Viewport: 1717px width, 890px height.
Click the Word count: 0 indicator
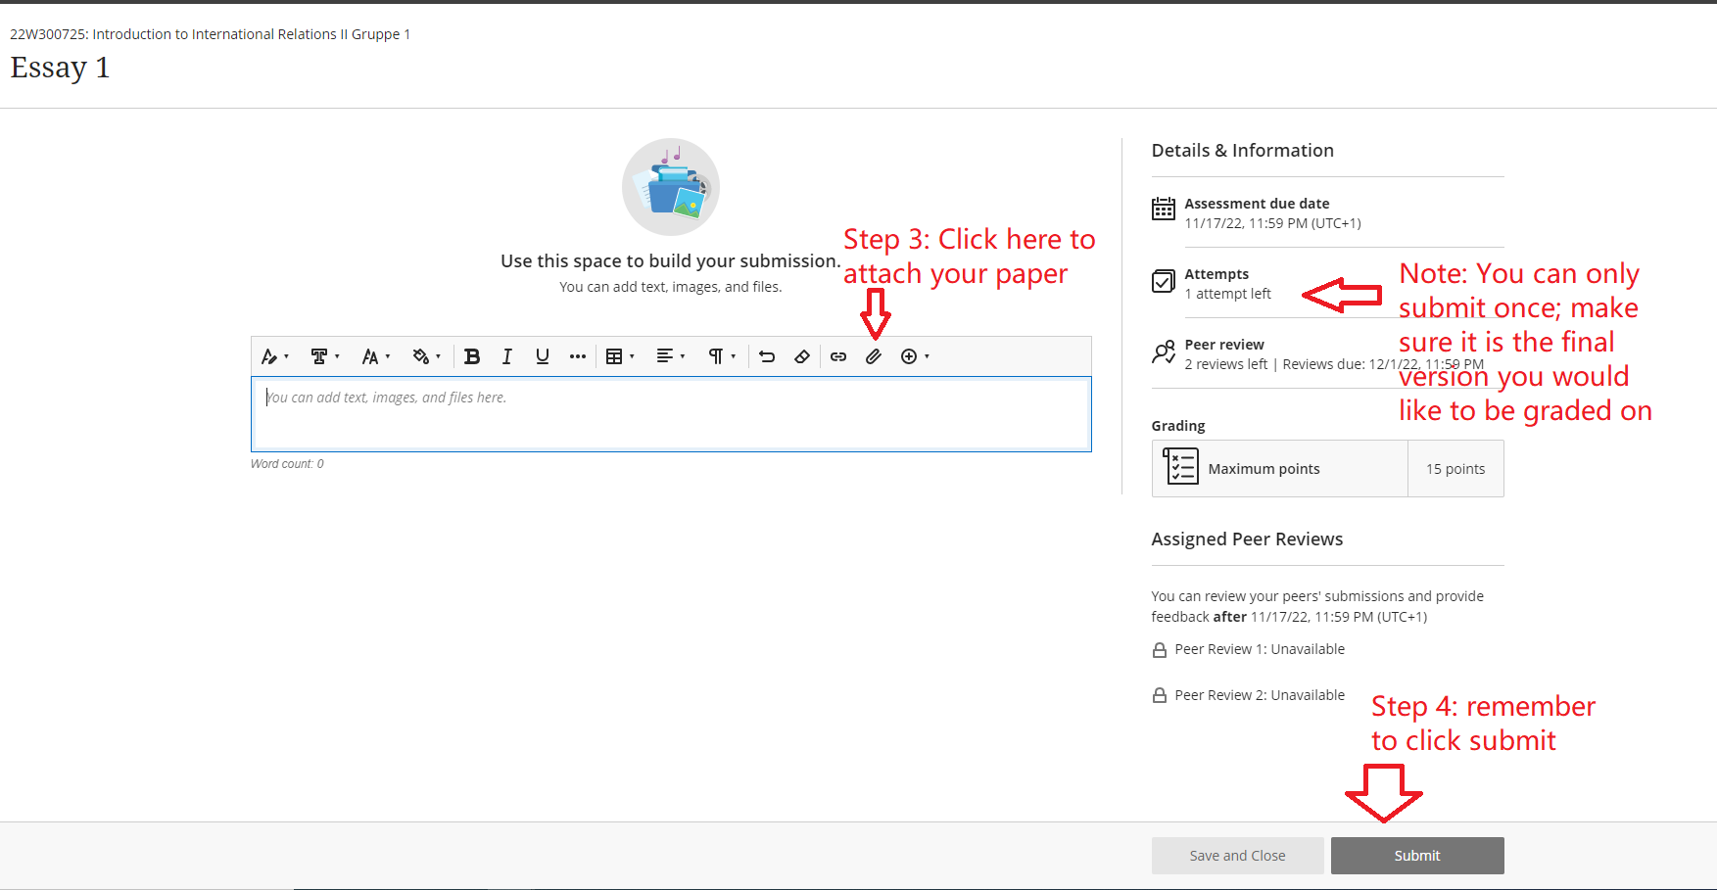click(x=287, y=464)
